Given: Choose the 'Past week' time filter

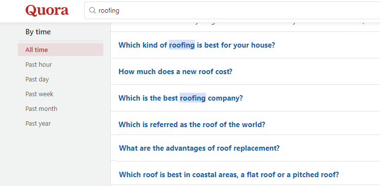Looking at the screenshot, I should point(39,94).
